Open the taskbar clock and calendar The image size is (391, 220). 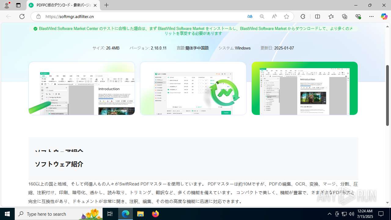click(365, 214)
